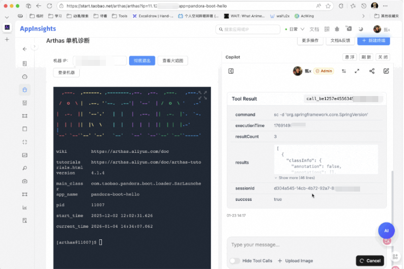This screenshot has width=404, height=269.
Task: Select the bug diagnosis icon in sidebar
Action: click(25, 90)
